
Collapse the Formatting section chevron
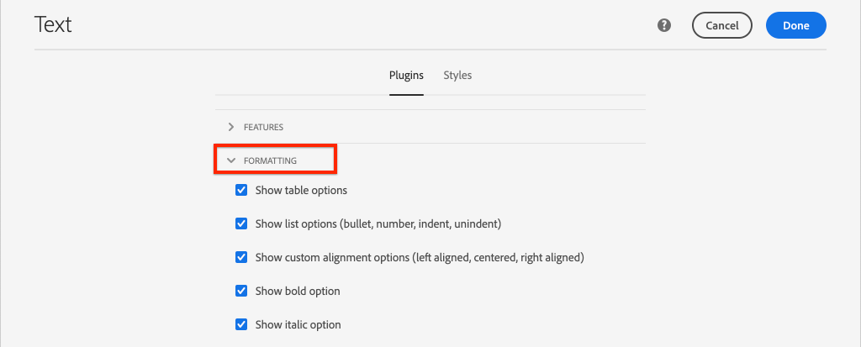point(231,160)
